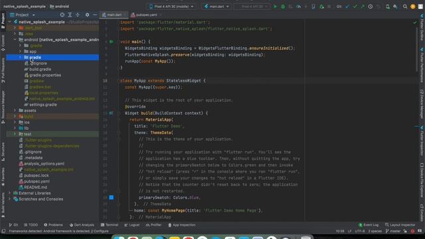425x239 pixels.
Task: Click the master git branch widget
Action: (393, 231)
